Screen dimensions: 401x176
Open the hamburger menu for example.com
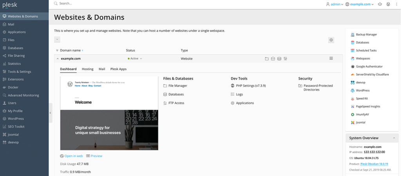(331, 58)
